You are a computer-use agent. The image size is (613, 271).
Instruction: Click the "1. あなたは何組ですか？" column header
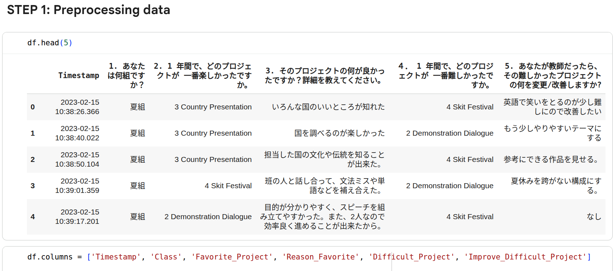pos(126,76)
